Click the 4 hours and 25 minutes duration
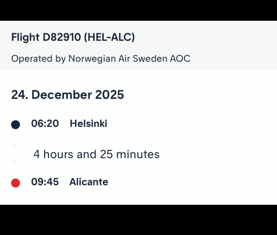277x235 pixels. 96,154
